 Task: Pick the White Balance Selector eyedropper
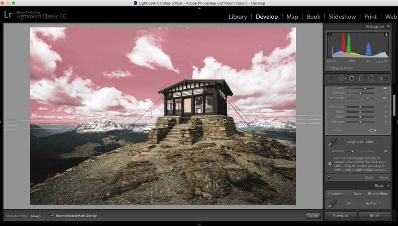(x=332, y=204)
